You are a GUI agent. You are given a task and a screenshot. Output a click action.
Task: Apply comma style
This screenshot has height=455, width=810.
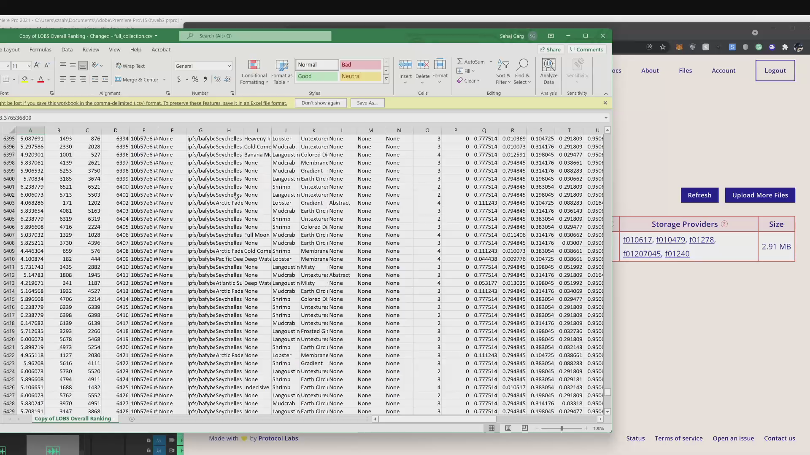[205, 79]
